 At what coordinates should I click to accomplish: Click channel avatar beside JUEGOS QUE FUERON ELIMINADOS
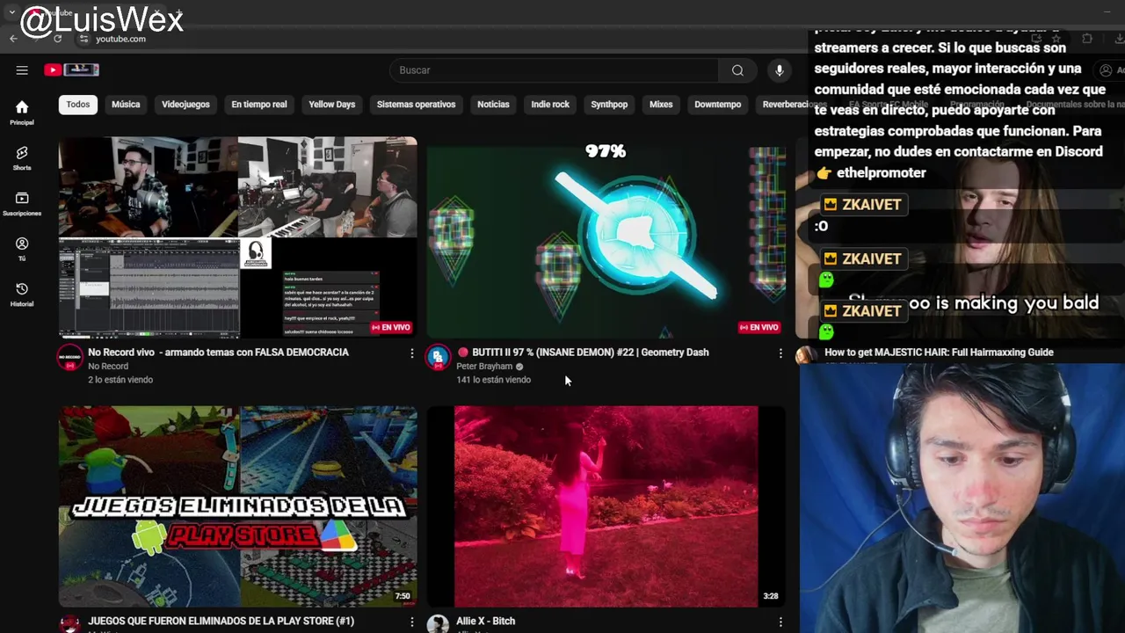click(69, 624)
